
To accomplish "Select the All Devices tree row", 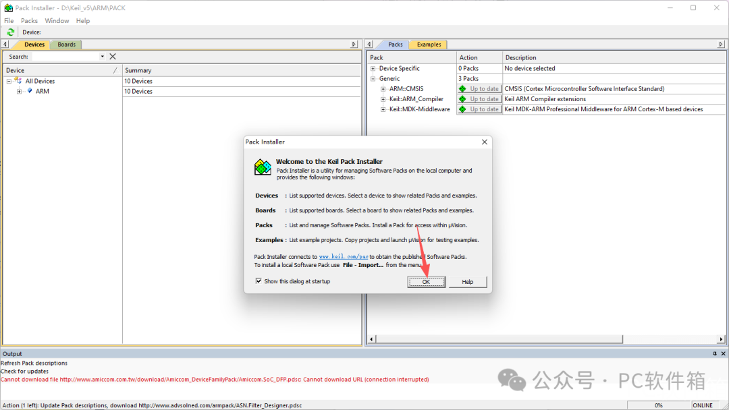I will pyautogui.click(x=40, y=81).
